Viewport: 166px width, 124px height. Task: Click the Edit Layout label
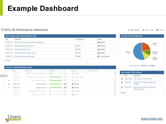[149, 30]
